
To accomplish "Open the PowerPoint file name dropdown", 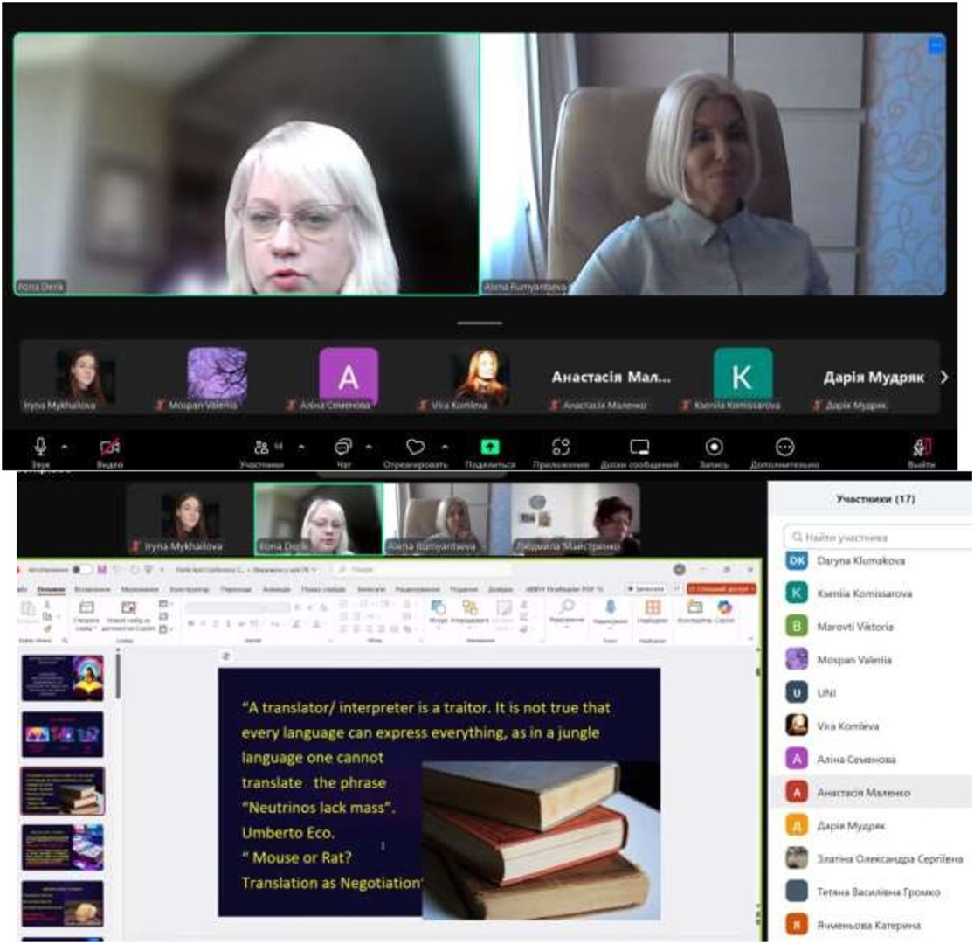I will [246, 569].
